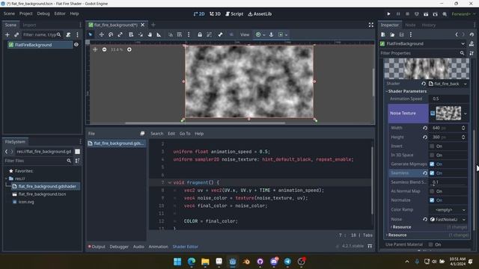Reset Seamless property with revert icon
This screenshot has width=479, height=269.
[425, 173]
